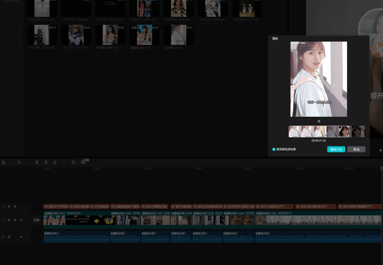383x265 pixels.
Task: Click 取消 to cancel replacement
Action: (356, 149)
